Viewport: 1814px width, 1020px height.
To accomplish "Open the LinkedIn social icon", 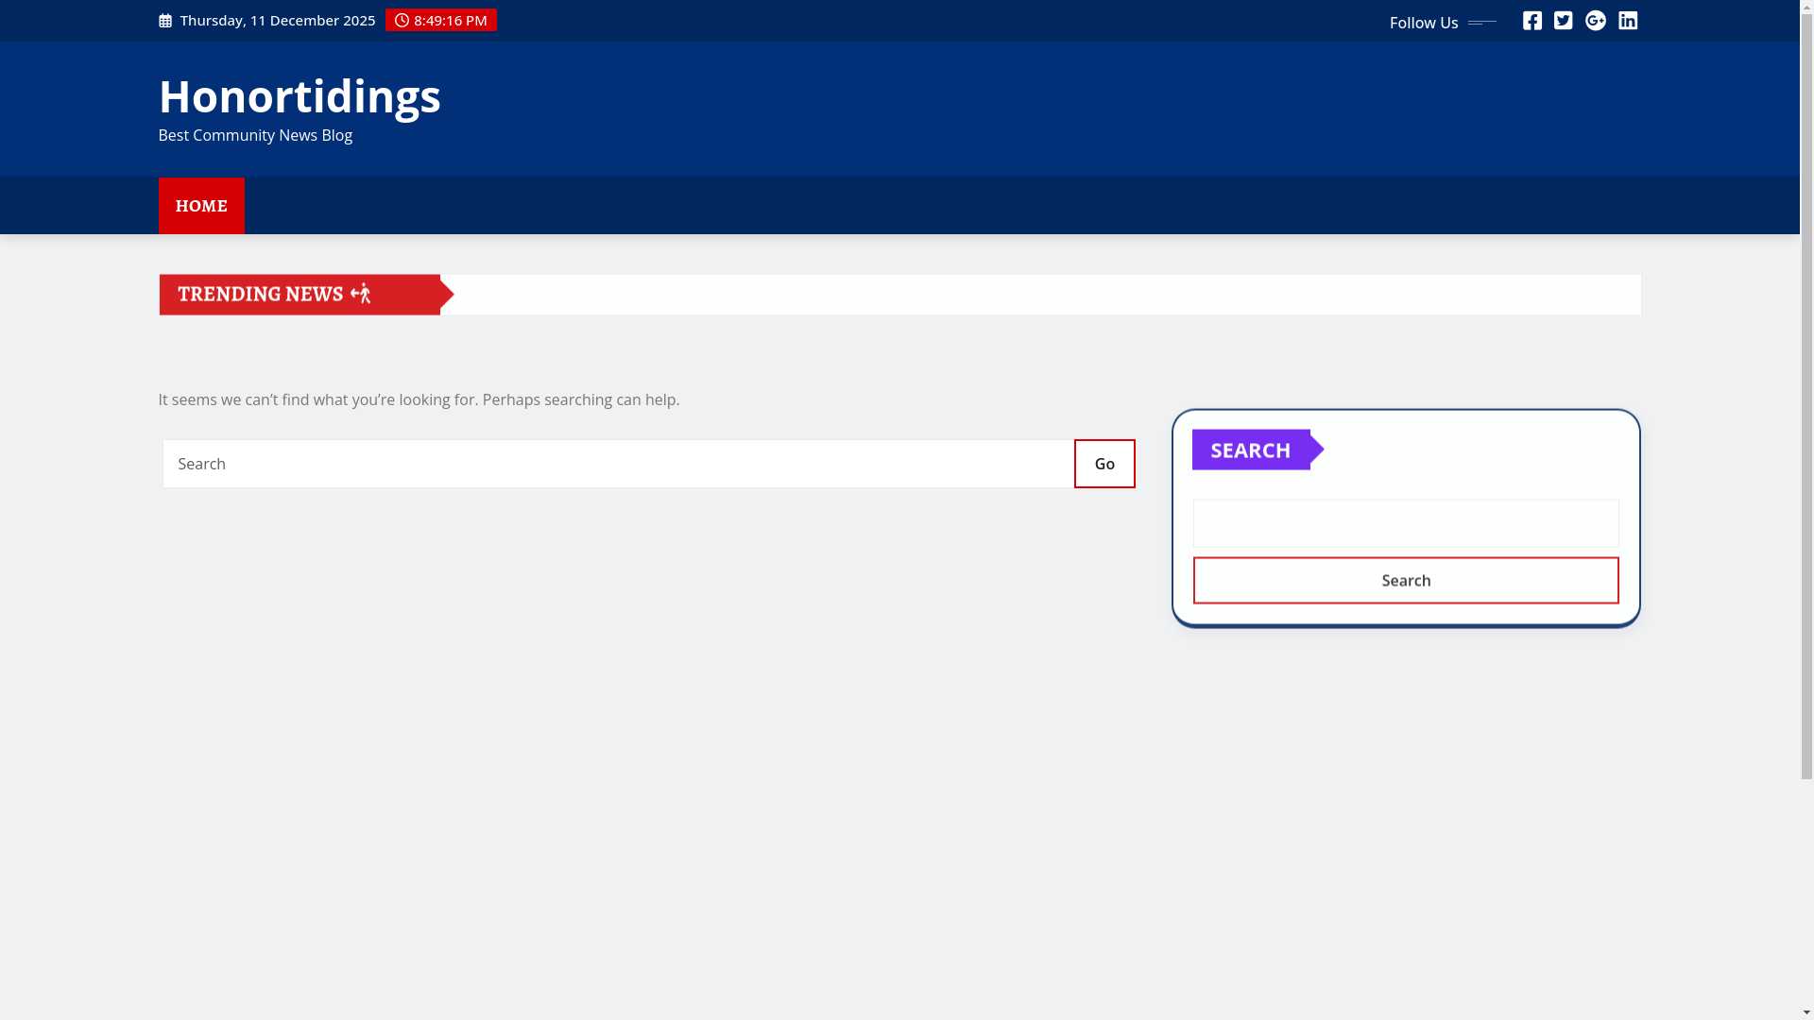I will tap(1628, 21).
